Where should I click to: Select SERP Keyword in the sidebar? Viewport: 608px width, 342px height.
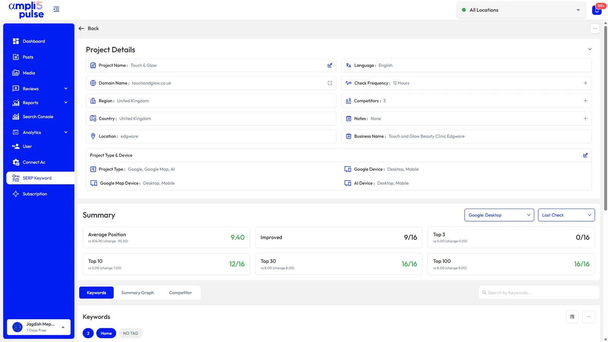point(40,178)
